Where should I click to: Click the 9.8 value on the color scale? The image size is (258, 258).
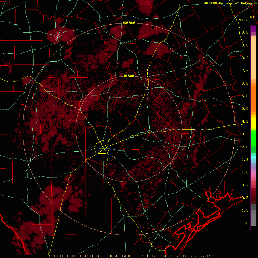(245, 32)
